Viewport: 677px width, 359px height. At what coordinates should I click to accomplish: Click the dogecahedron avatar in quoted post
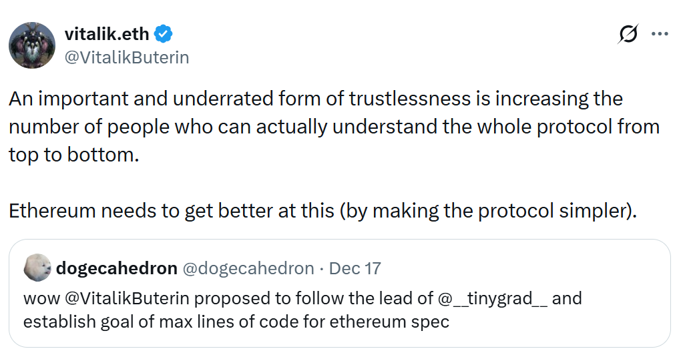pos(37,268)
